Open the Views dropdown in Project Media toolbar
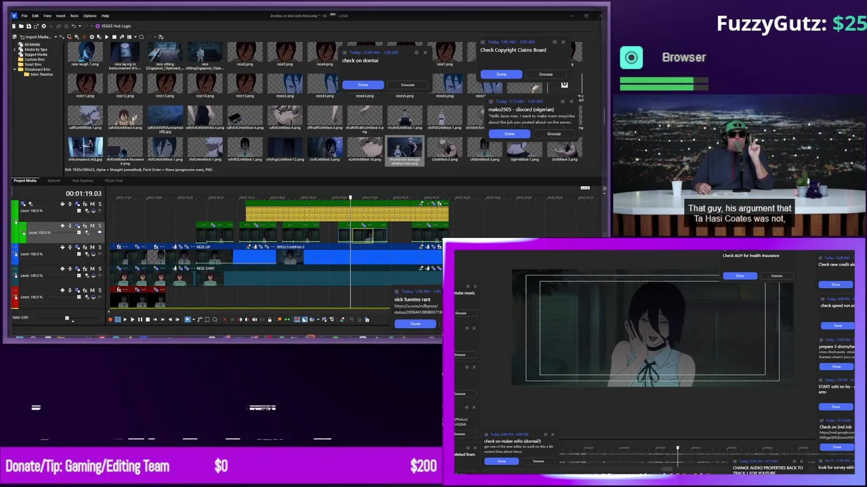 tap(135, 37)
